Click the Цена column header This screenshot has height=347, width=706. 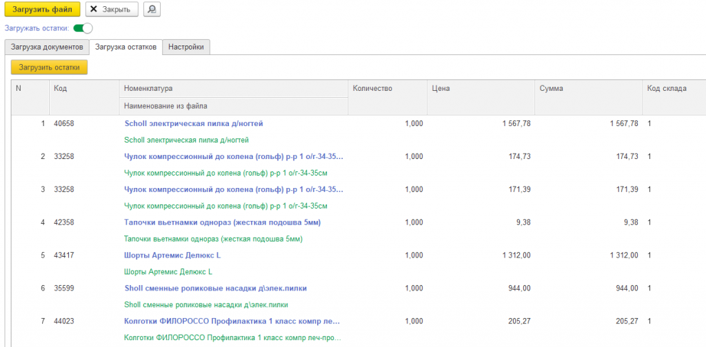(481, 97)
